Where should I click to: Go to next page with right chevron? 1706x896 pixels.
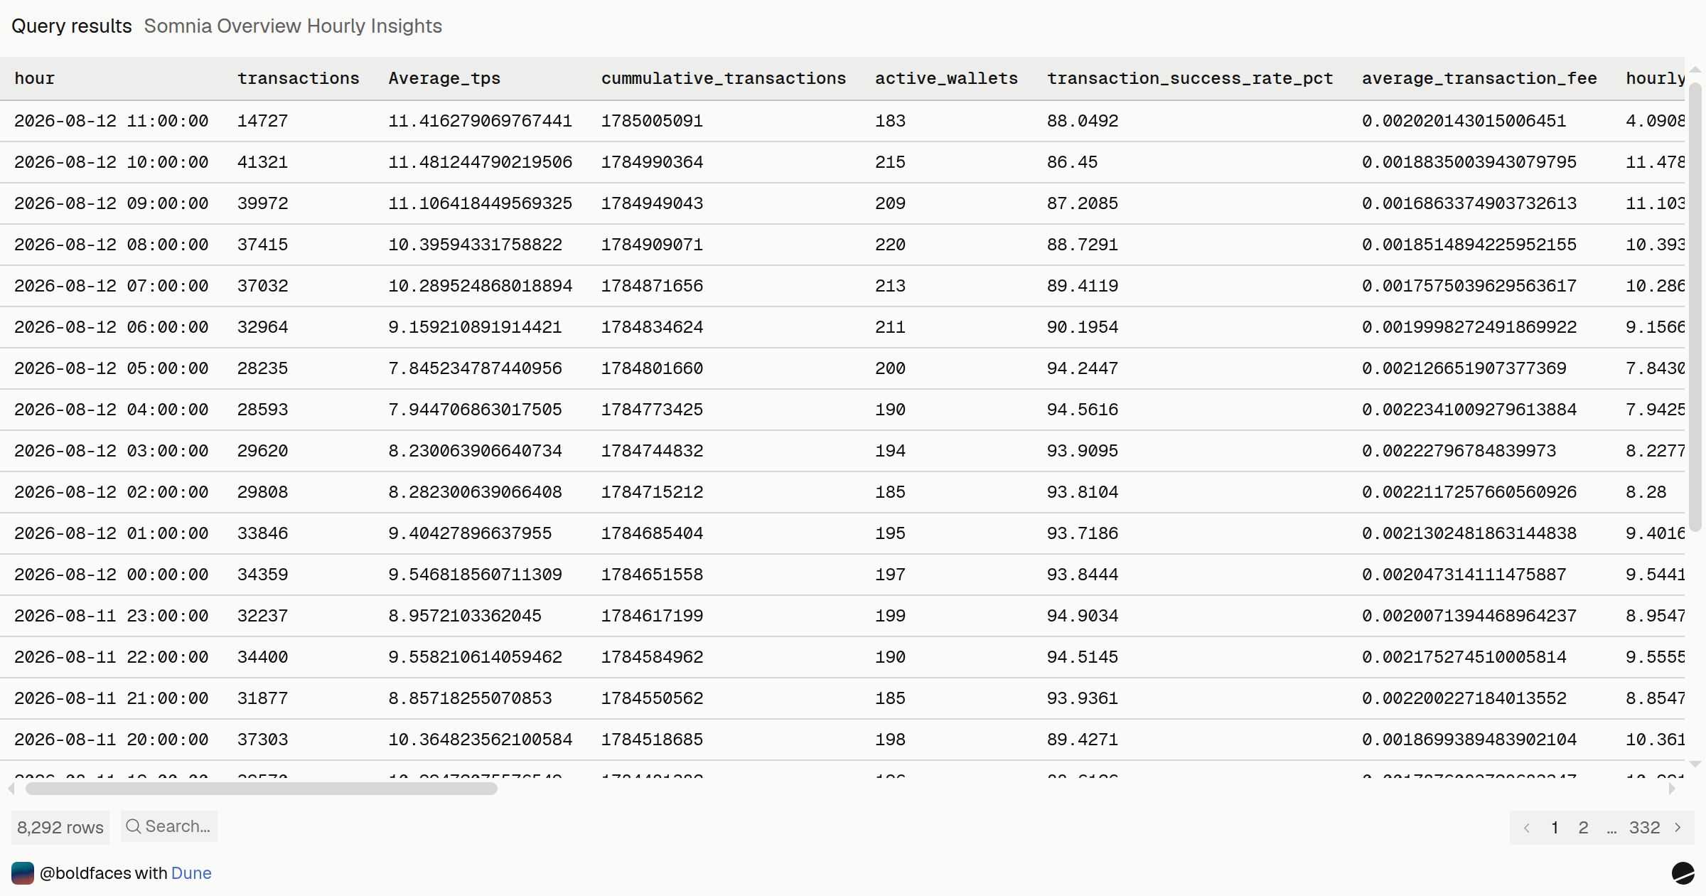point(1678,828)
